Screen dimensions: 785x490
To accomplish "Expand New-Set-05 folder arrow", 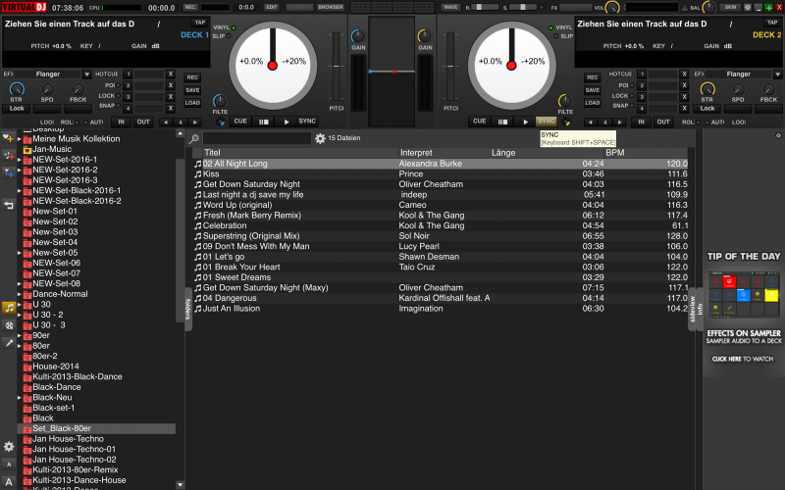I will (20, 253).
